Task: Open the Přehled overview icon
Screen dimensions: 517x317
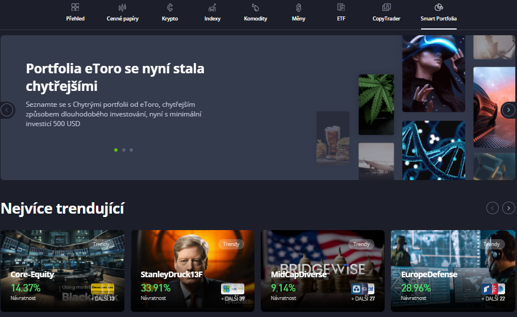Action: (x=75, y=8)
